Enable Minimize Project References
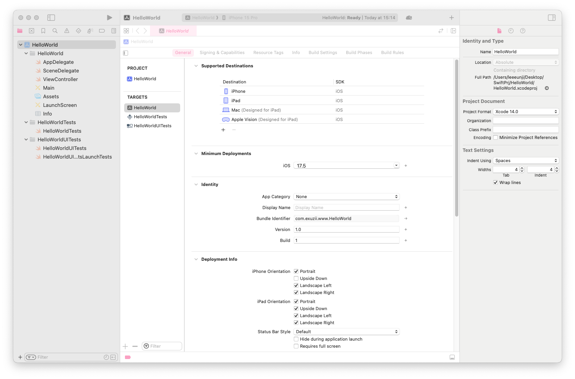Screen dimensions: 575x379 (495, 137)
